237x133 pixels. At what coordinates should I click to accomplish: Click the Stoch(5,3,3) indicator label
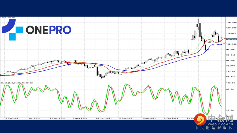pos(16,83)
